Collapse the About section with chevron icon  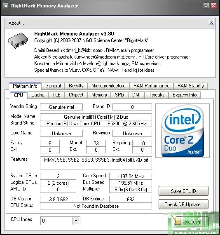pyautogui.click(x=211, y=23)
